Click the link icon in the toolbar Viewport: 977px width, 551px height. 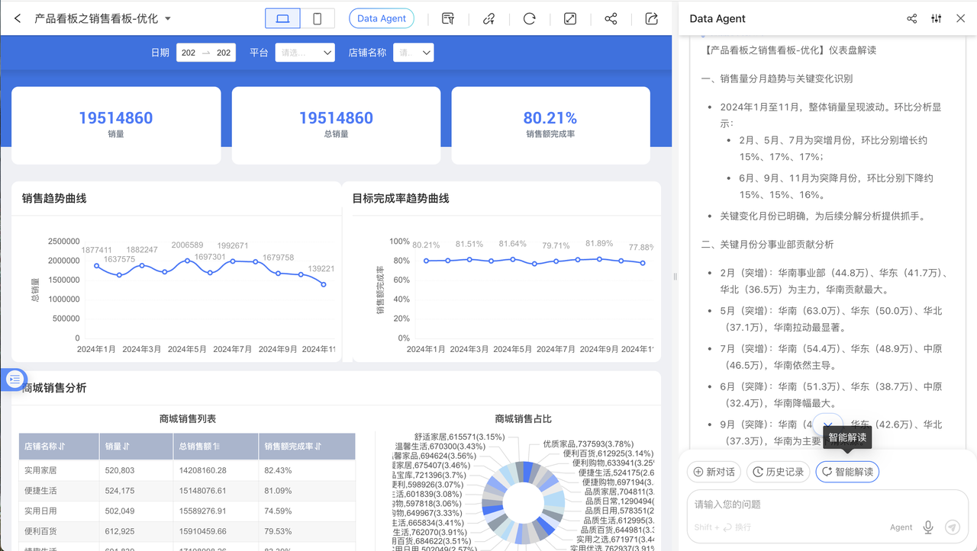(x=489, y=18)
